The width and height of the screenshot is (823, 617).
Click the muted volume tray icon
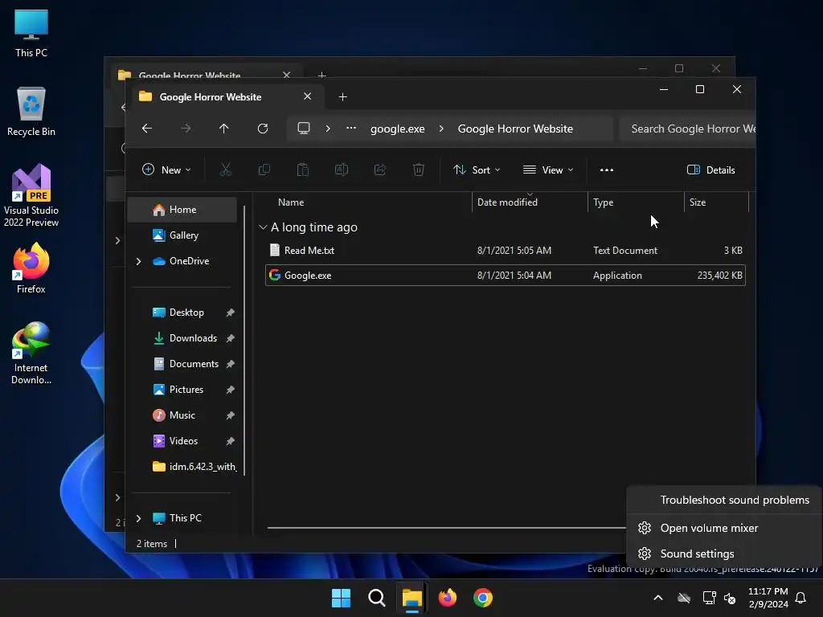tap(730, 598)
